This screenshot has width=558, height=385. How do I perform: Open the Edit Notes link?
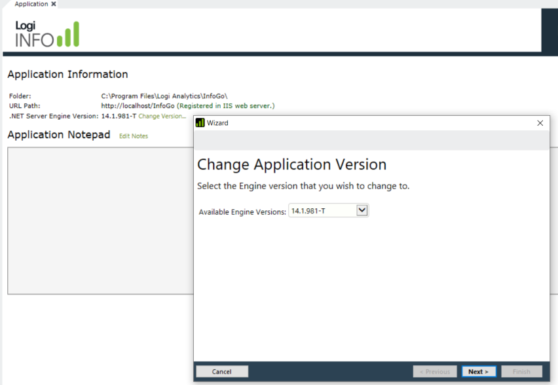[134, 136]
